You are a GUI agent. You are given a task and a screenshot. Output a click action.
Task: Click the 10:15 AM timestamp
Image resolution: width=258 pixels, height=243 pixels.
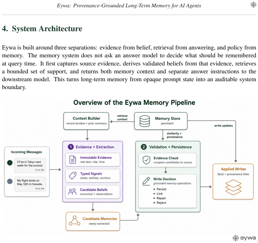tap(39, 170)
